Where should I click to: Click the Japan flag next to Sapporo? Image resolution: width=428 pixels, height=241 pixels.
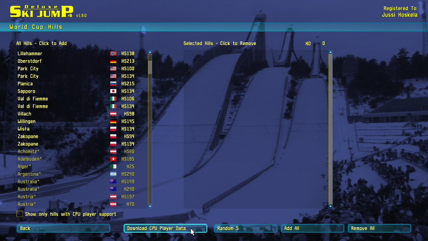pyautogui.click(x=113, y=91)
